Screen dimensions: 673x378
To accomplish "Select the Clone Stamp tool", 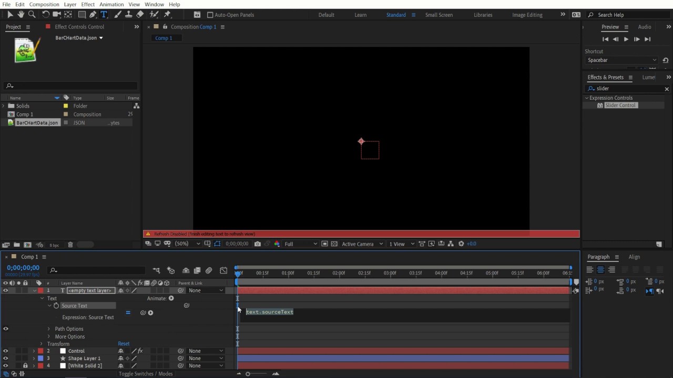I will click(x=129, y=15).
